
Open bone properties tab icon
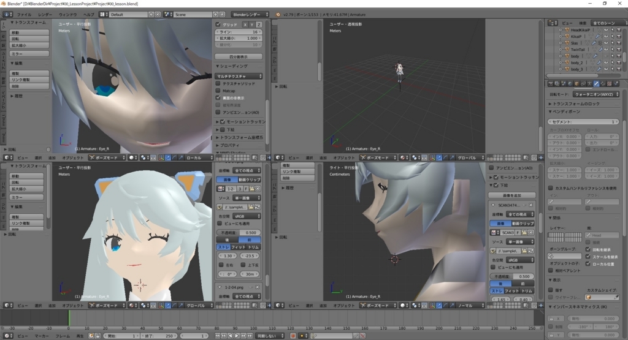[596, 83]
